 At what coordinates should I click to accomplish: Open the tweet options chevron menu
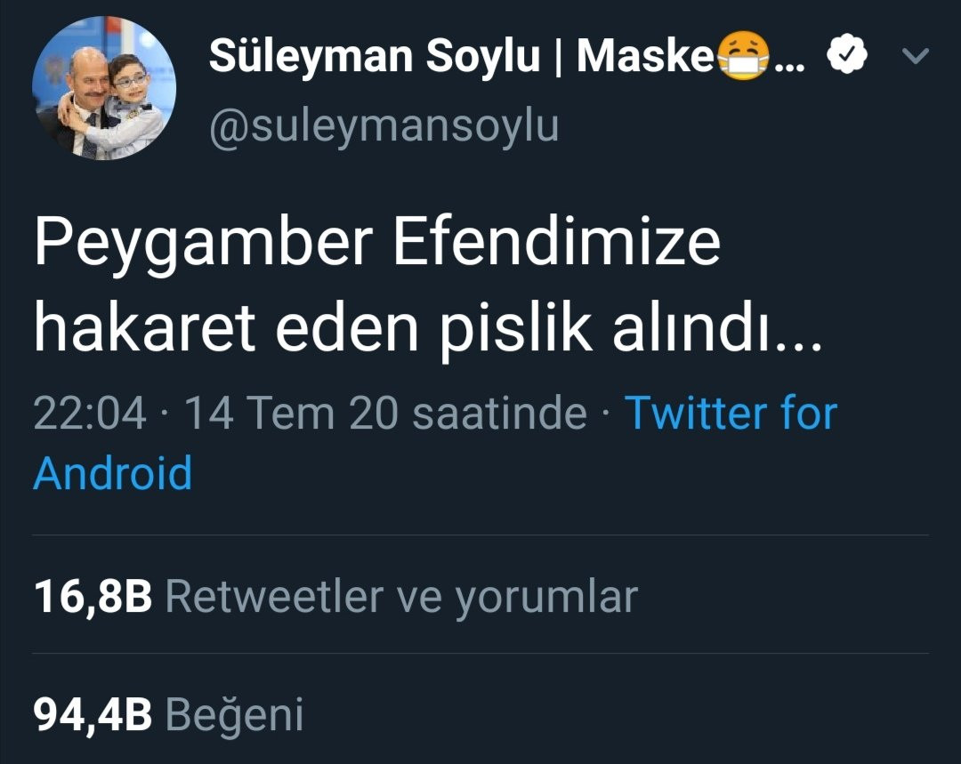(916, 56)
